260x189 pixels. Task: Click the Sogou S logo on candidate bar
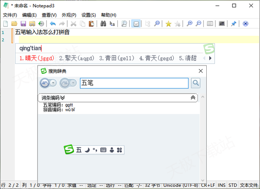coord(209,48)
